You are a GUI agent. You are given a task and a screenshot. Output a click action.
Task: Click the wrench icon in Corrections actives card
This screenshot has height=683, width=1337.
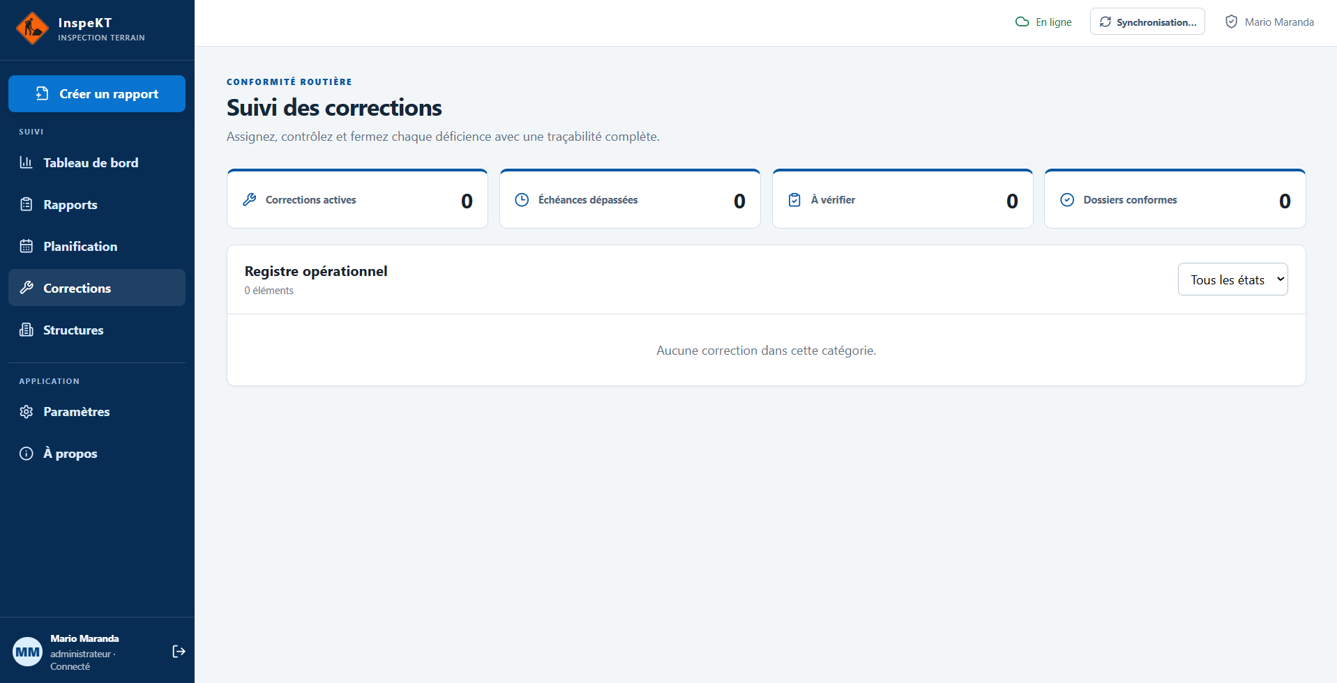(250, 200)
